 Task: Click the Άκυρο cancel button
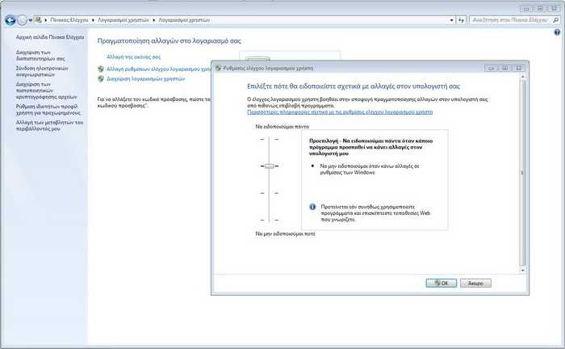(x=475, y=283)
